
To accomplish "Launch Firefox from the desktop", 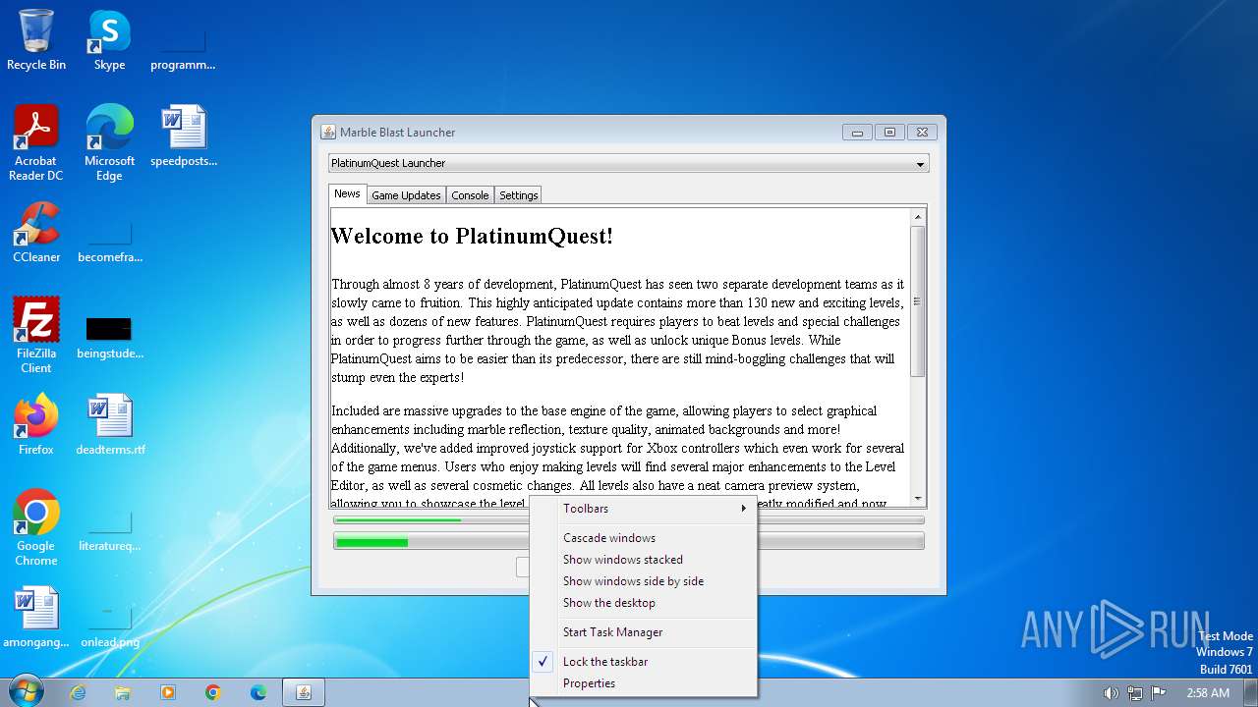I will pos(36,425).
